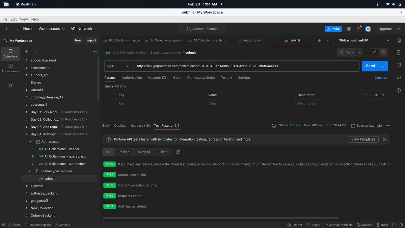The image size is (405, 228).
Task: Switch to edit mode pencil icon
Action: coord(374,52)
